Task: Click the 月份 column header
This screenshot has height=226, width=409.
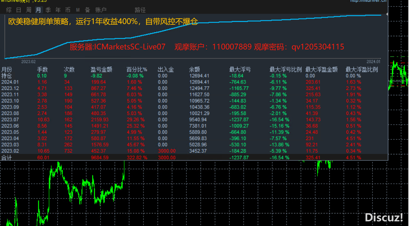Action: pos(6,69)
